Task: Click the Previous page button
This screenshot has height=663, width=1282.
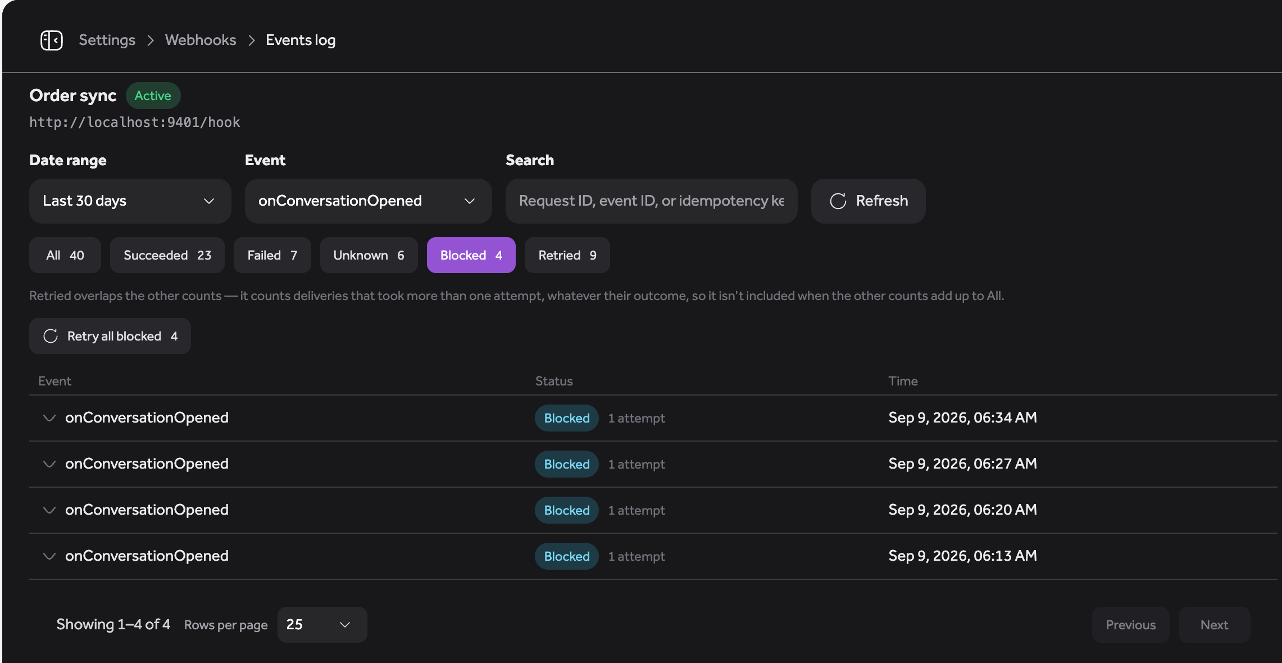Action: click(1131, 625)
